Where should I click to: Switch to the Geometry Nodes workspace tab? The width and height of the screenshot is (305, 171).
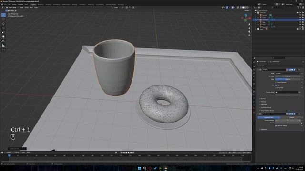[x=111, y=4]
